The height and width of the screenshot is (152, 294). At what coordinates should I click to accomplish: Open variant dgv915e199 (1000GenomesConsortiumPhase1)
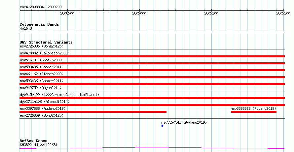point(59,95)
